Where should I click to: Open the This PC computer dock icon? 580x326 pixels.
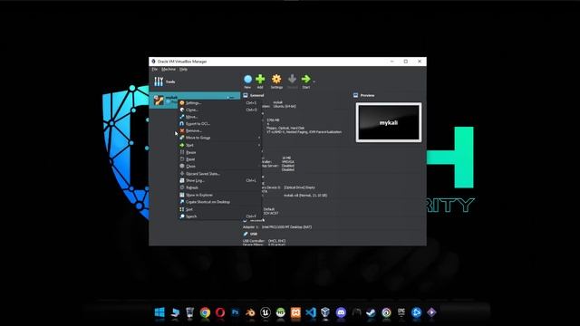[x=175, y=312]
